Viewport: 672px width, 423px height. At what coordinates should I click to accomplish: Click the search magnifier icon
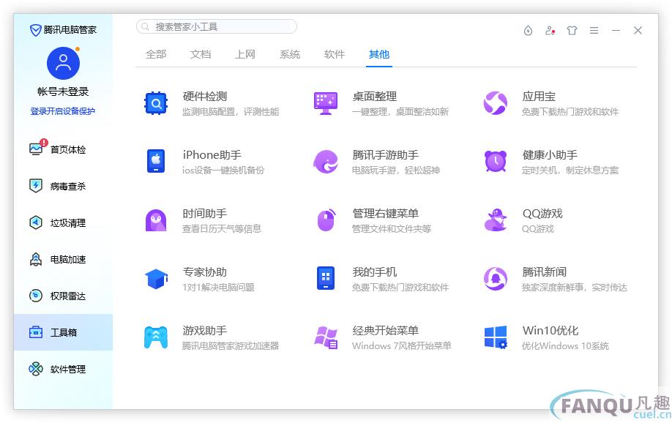tap(145, 26)
